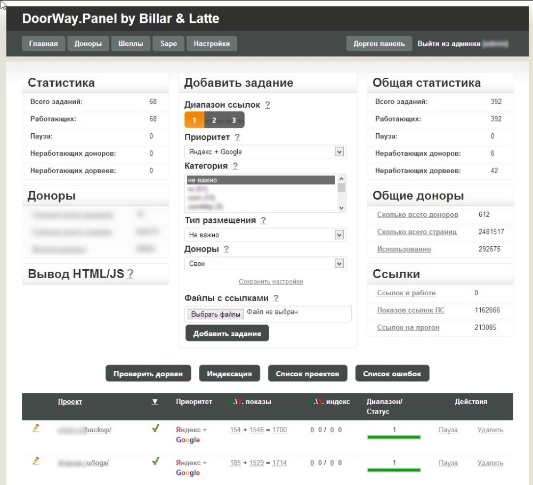Viewport: 533px width, 485px height.
Task: Expand the Приоритет dropdown with Яндекс + Google
Action: pos(265,152)
